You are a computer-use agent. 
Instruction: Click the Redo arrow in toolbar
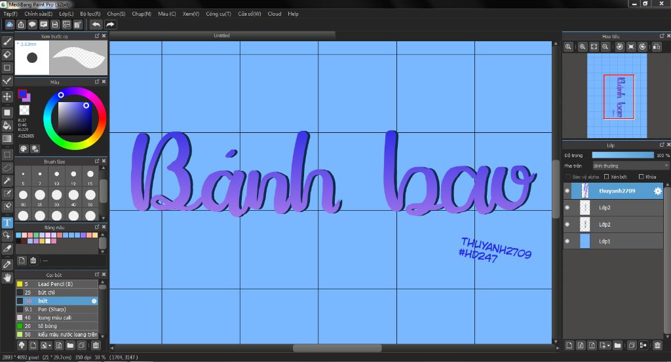[110, 25]
